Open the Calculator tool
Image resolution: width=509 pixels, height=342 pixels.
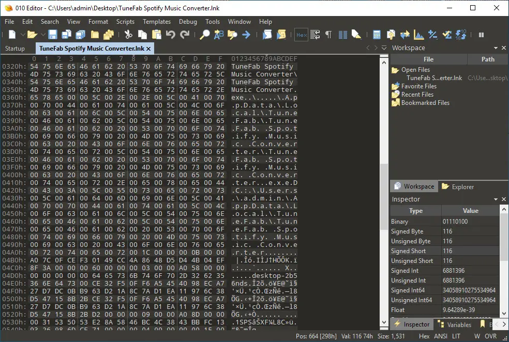click(x=377, y=35)
